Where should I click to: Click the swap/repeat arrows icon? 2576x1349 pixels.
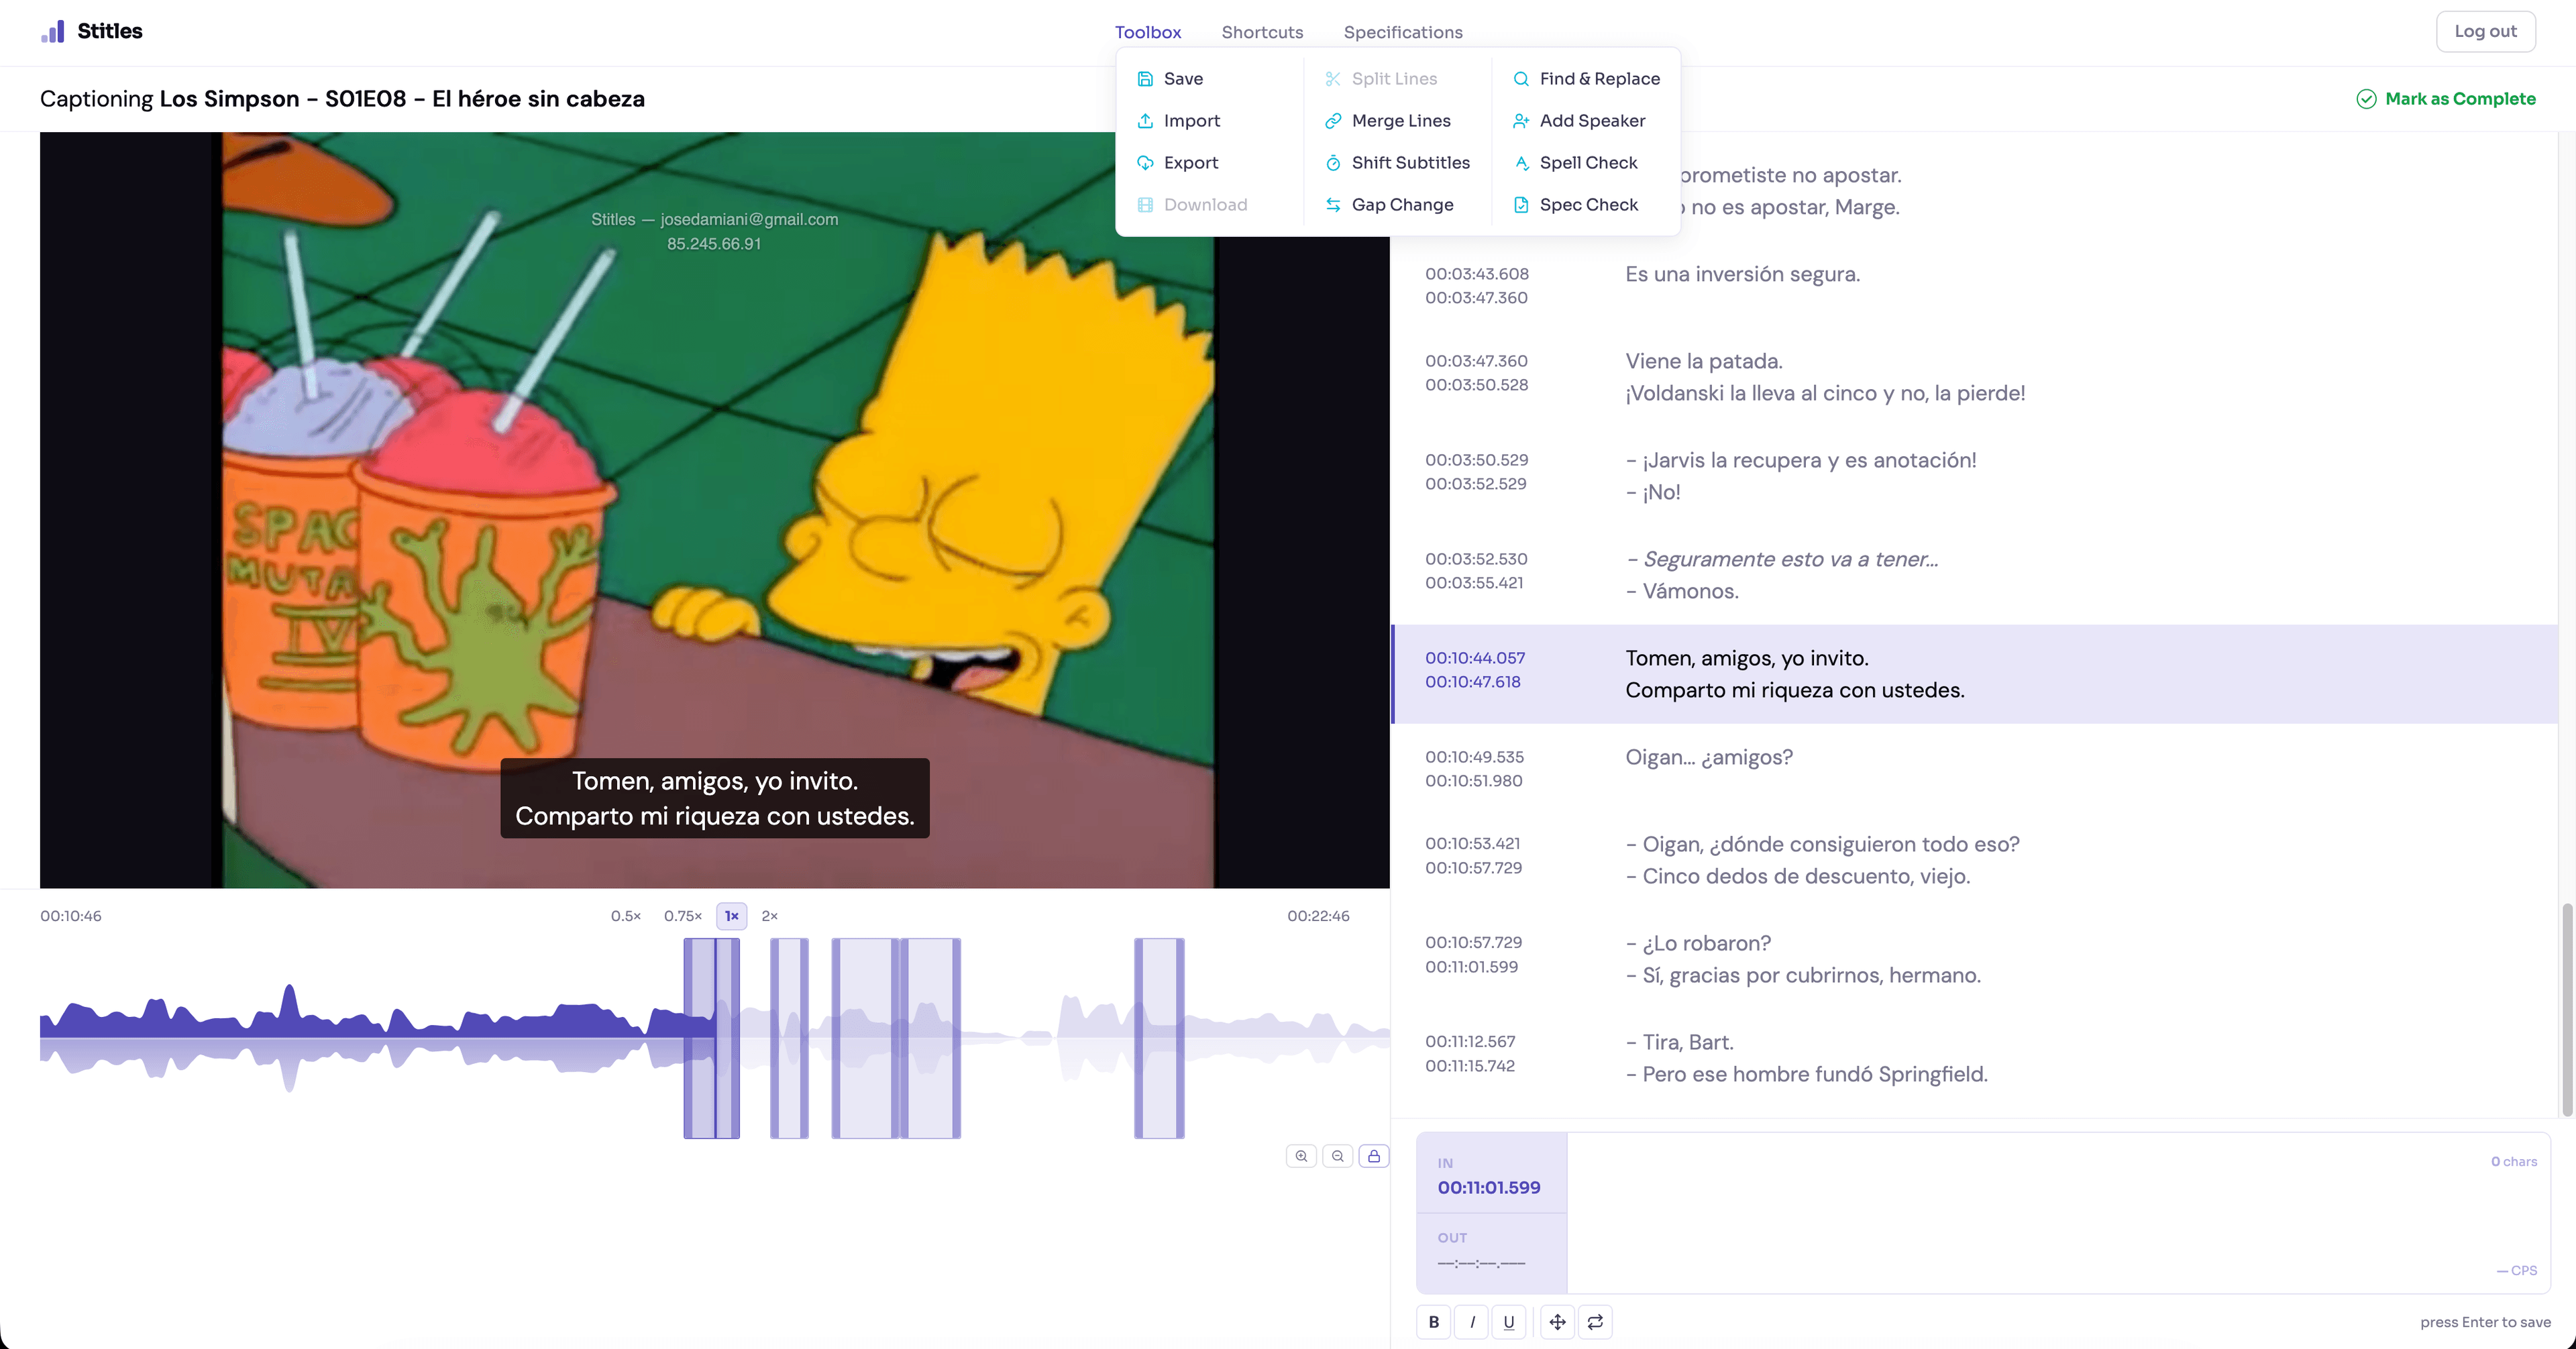pyautogui.click(x=1596, y=1322)
